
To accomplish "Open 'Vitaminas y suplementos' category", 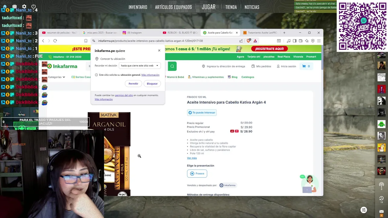I will coord(206,77).
